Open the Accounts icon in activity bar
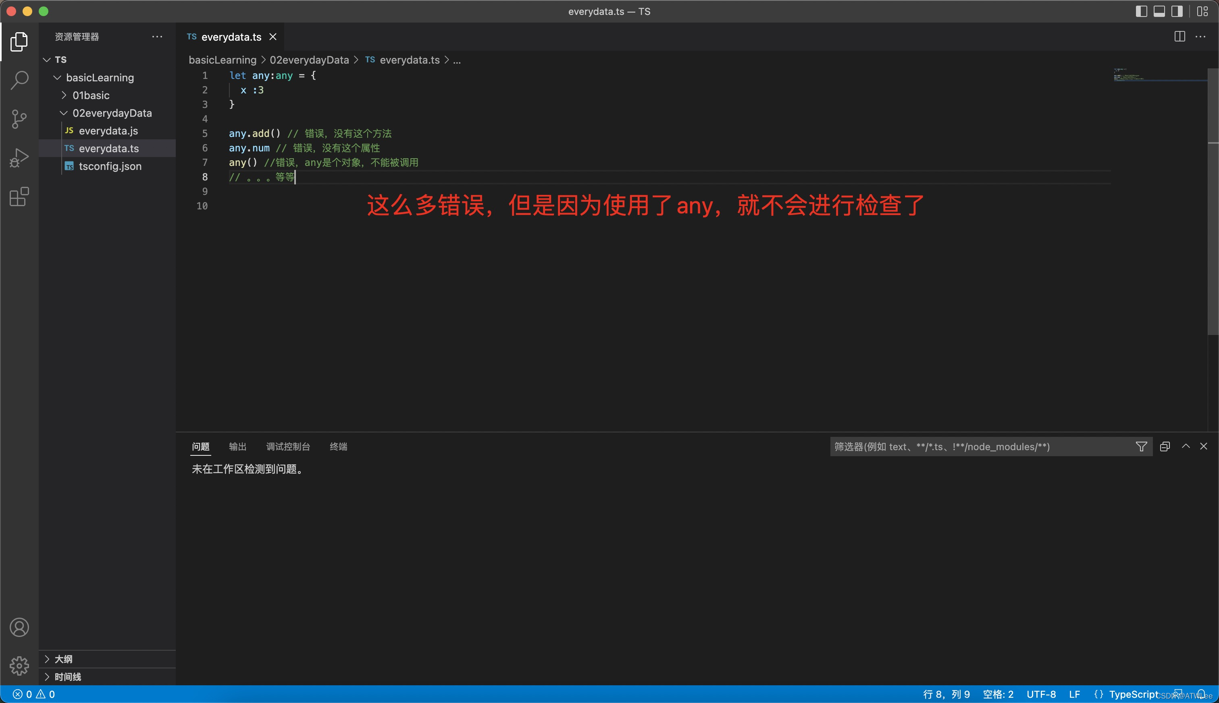The width and height of the screenshot is (1219, 703). pyautogui.click(x=19, y=627)
